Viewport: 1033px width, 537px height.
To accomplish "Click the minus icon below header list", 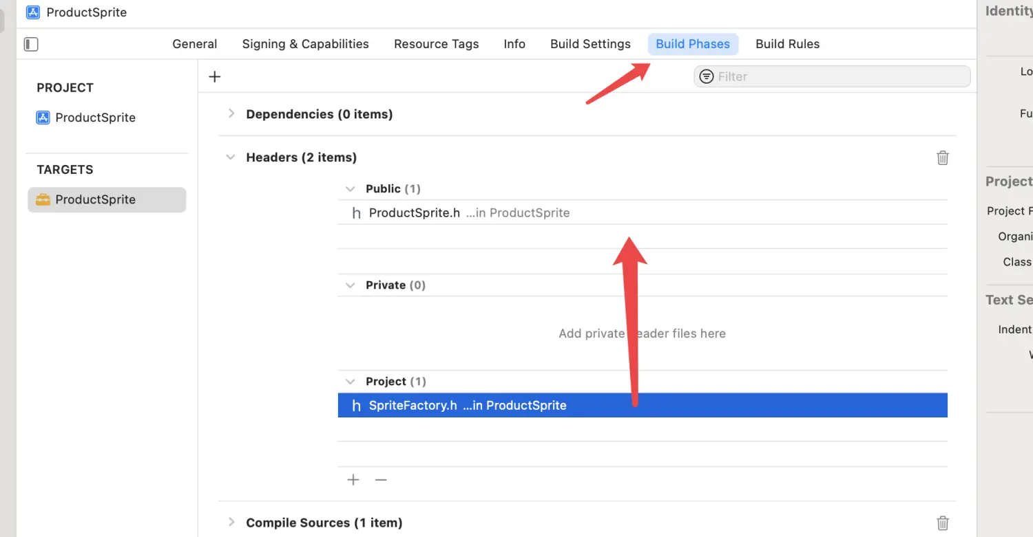I will click(x=381, y=480).
